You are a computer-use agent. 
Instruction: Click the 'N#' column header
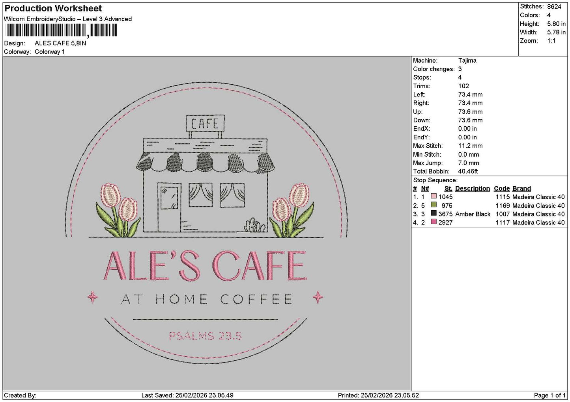coord(425,188)
